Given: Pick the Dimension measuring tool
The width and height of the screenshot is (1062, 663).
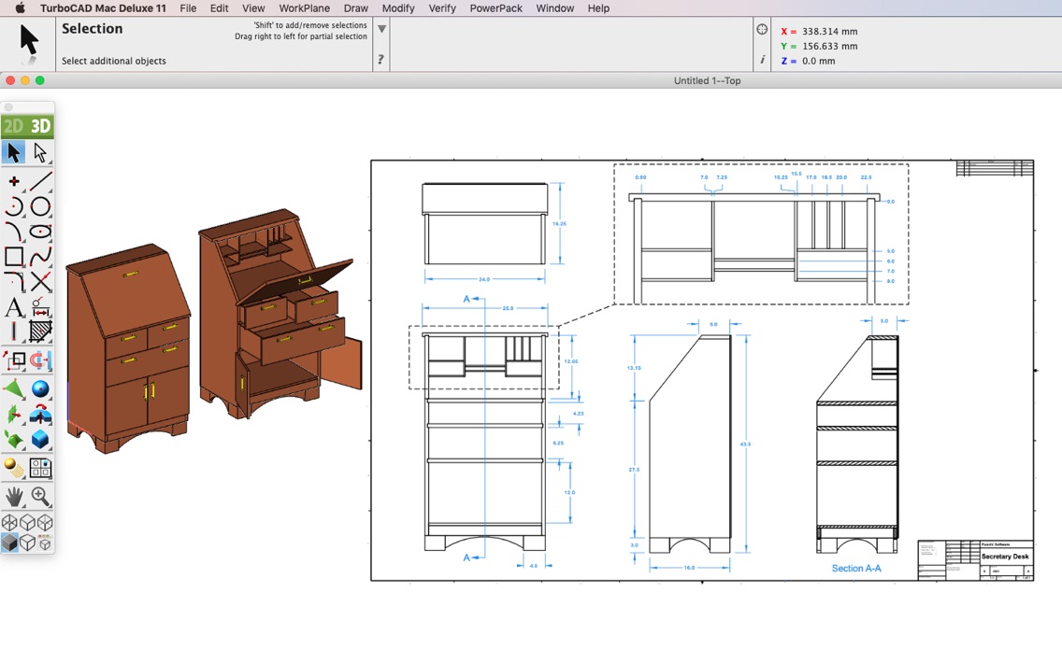Looking at the screenshot, I should pos(41,309).
